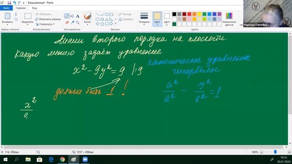Viewport: 292px width, 164px height.
Task: Open the Edit colors (Изменение цветов) palette
Action: pyautogui.click(x=229, y=19)
